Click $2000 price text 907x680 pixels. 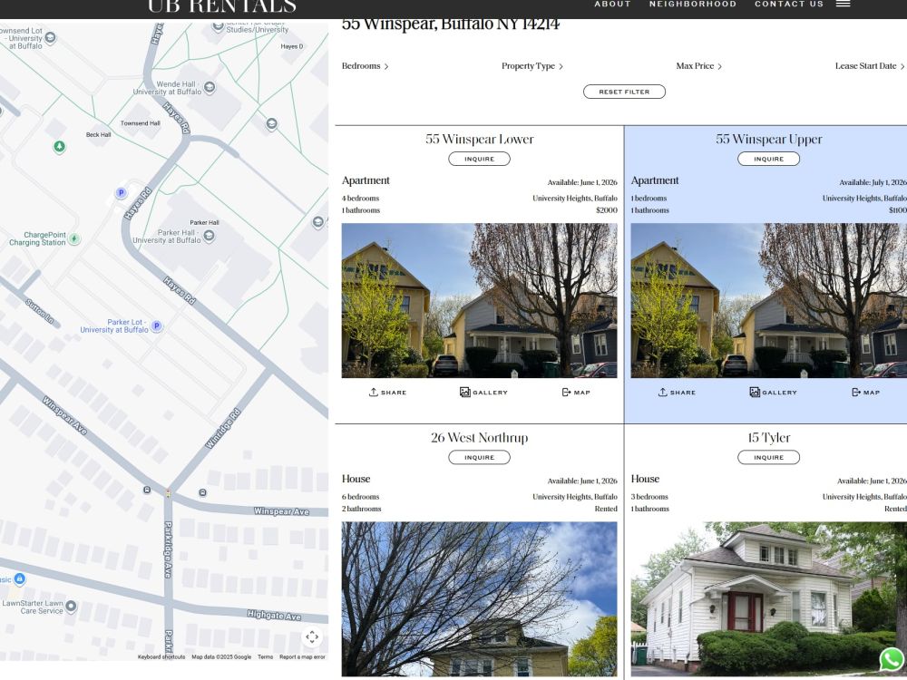pyautogui.click(x=607, y=210)
